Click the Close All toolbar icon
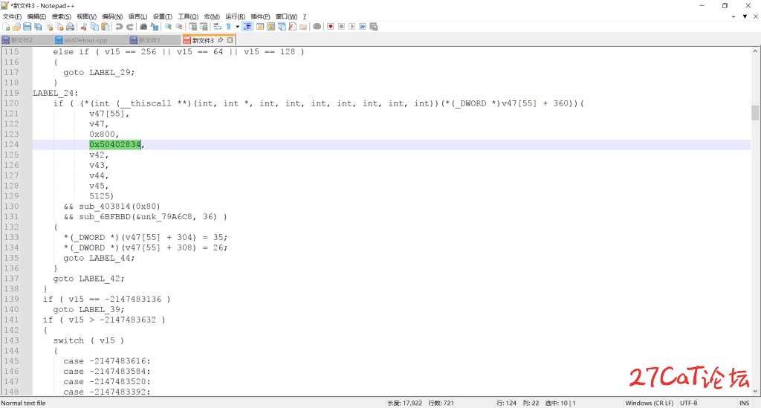The width and height of the screenshot is (761, 408). pos(59,27)
